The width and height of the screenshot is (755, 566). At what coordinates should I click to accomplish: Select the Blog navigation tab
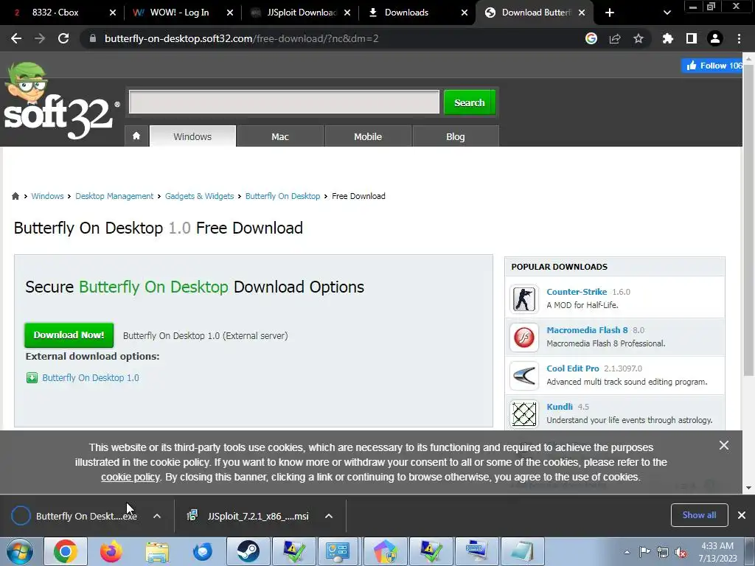pyautogui.click(x=456, y=136)
